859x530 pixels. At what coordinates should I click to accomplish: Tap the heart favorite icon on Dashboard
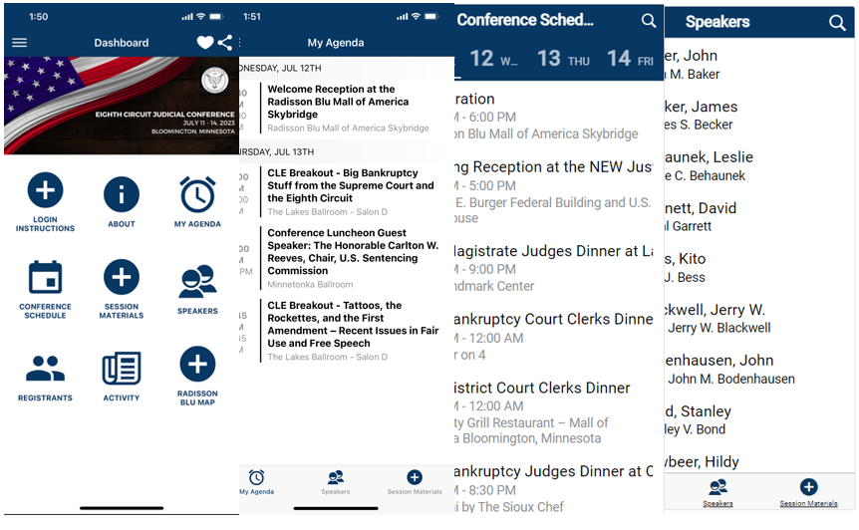[x=205, y=42]
